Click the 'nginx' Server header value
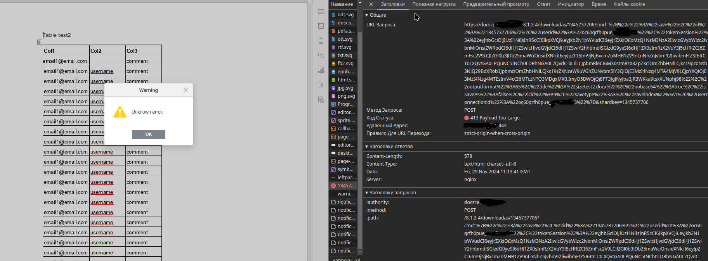 (x=470, y=180)
